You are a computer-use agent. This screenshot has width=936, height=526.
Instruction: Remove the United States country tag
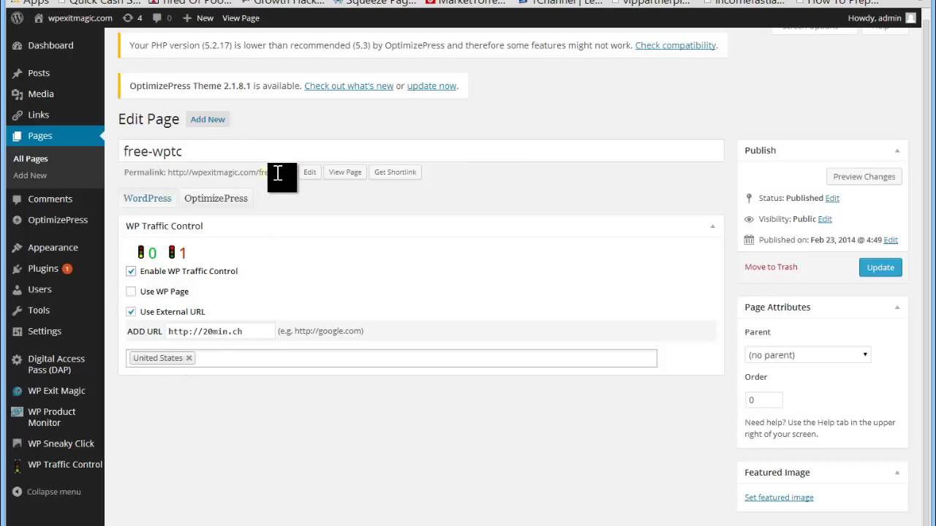[x=189, y=358]
